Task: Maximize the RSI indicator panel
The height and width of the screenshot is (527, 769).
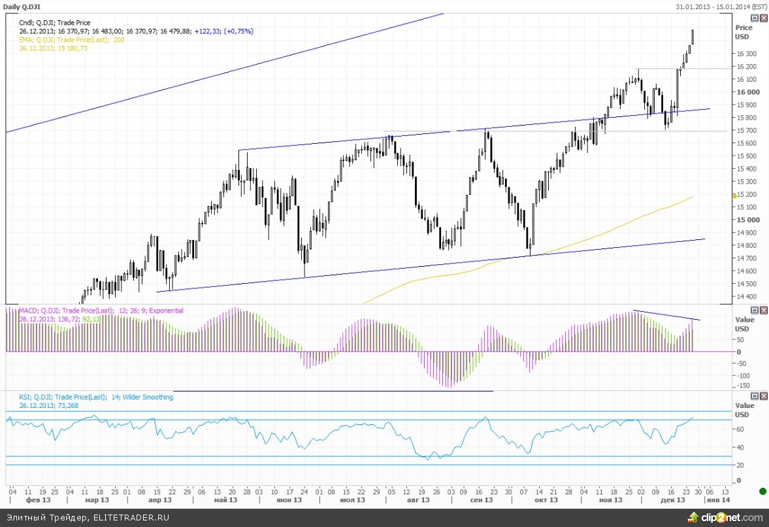Action: [754, 396]
